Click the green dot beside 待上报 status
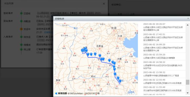 point(21,49)
